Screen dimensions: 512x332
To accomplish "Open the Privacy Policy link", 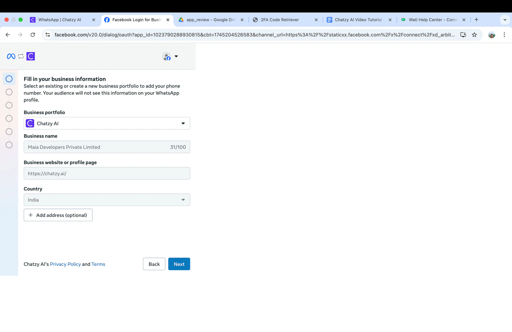I will pyautogui.click(x=65, y=264).
